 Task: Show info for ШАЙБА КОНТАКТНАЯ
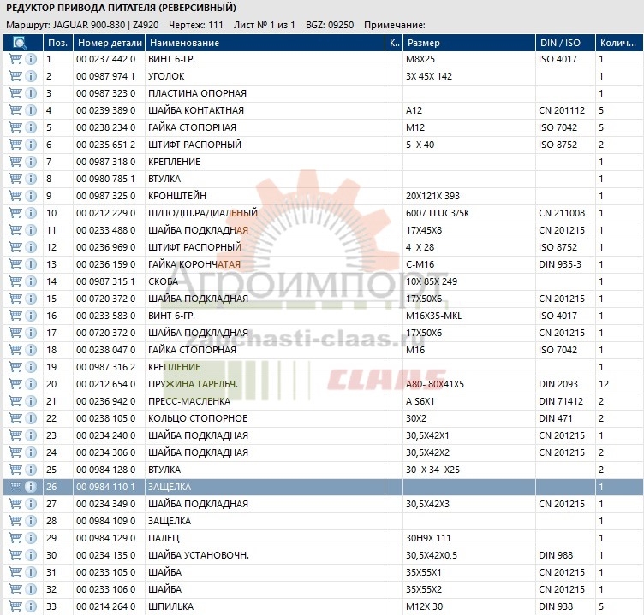coord(31,110)
